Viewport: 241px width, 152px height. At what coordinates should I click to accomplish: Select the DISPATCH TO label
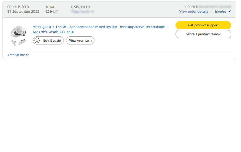pos(80,7)
